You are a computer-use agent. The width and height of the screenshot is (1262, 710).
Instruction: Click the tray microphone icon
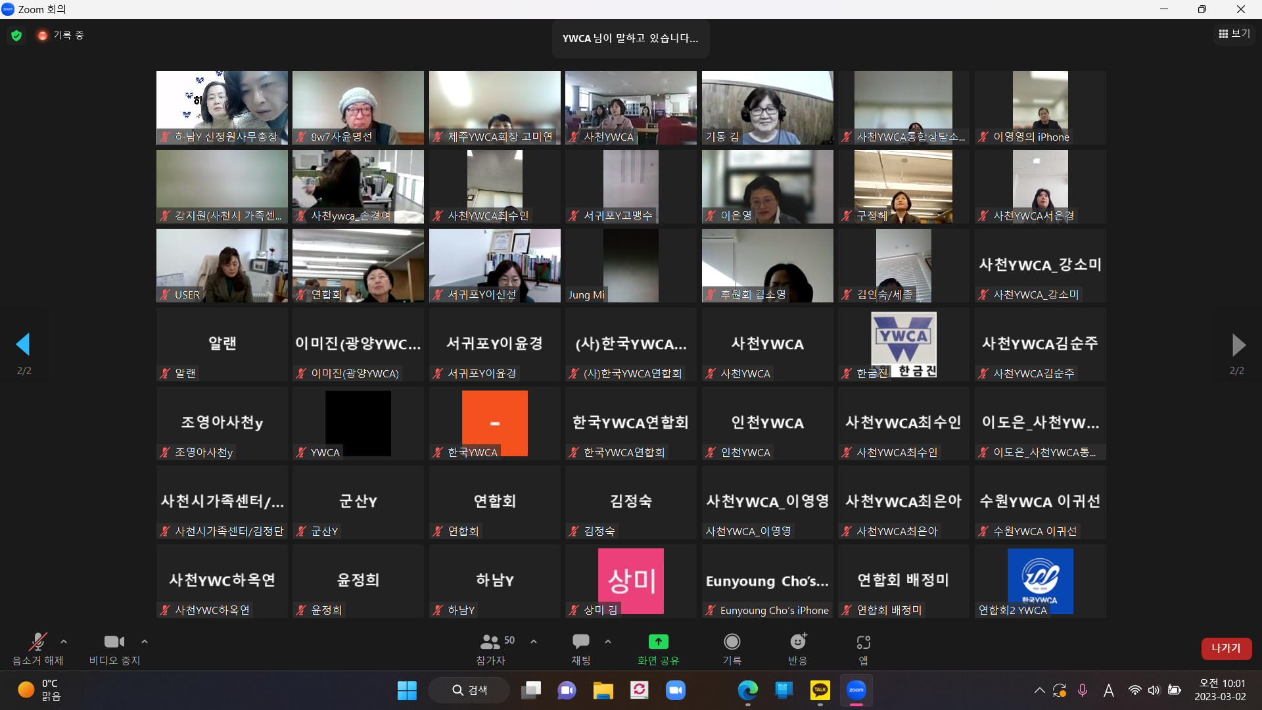(x=1083, y=690)
